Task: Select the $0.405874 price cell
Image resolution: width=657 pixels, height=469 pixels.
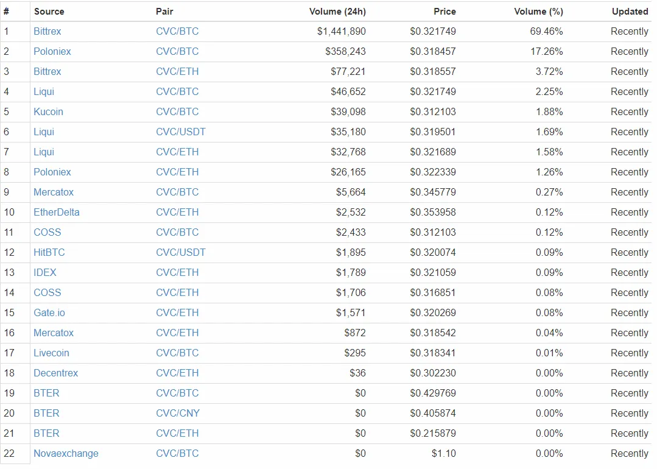Action: [x=433, y=414]
